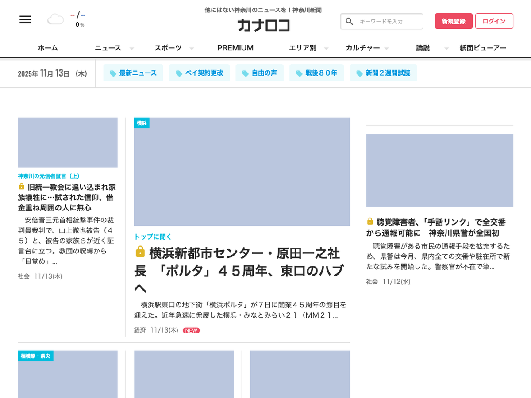The image size is (531, 398).
Task: Open the 聴覚障害者 手話リンク article thumbnail
Action: click(x=439, y=170)
